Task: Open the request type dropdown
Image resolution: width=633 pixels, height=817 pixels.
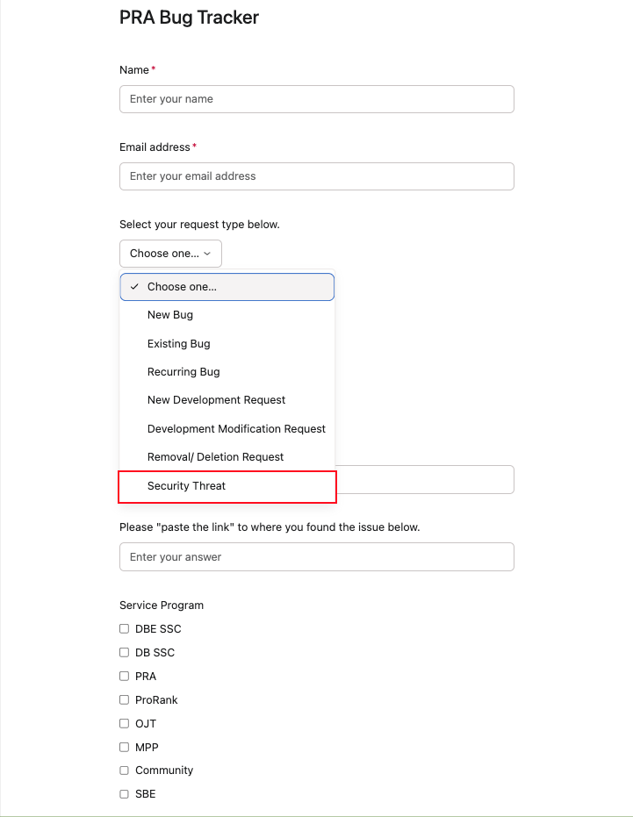Action: tap(170, 254)
